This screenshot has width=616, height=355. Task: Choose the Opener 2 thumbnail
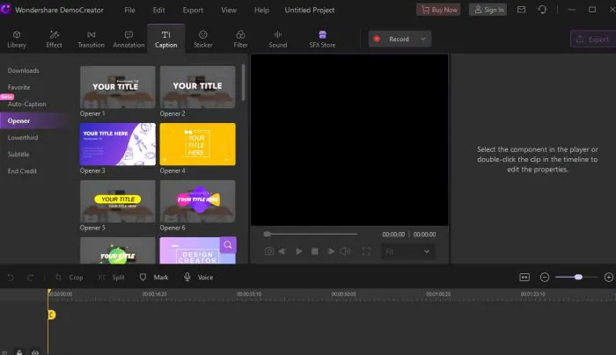point(198,87)
